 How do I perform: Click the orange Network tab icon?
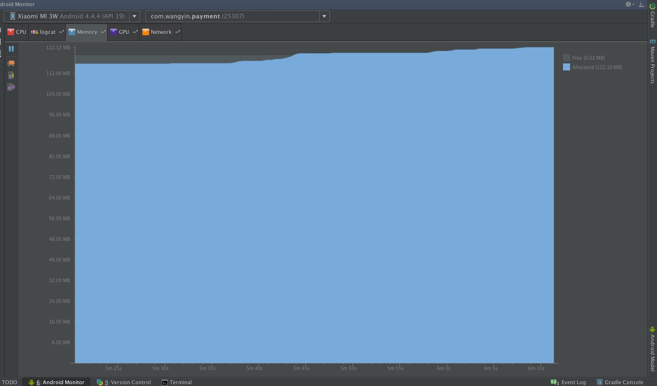click(x=146, y=32)
